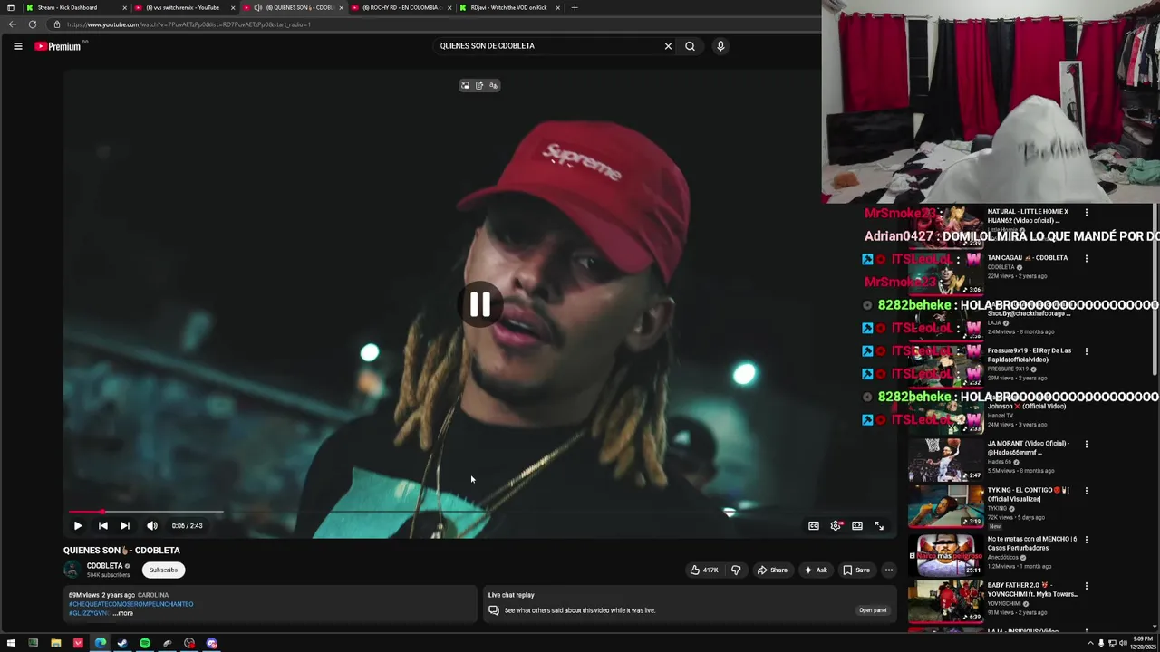Save the video to a playlist
The height and width of the screenshot is (652, 1160).
[856, 570]
